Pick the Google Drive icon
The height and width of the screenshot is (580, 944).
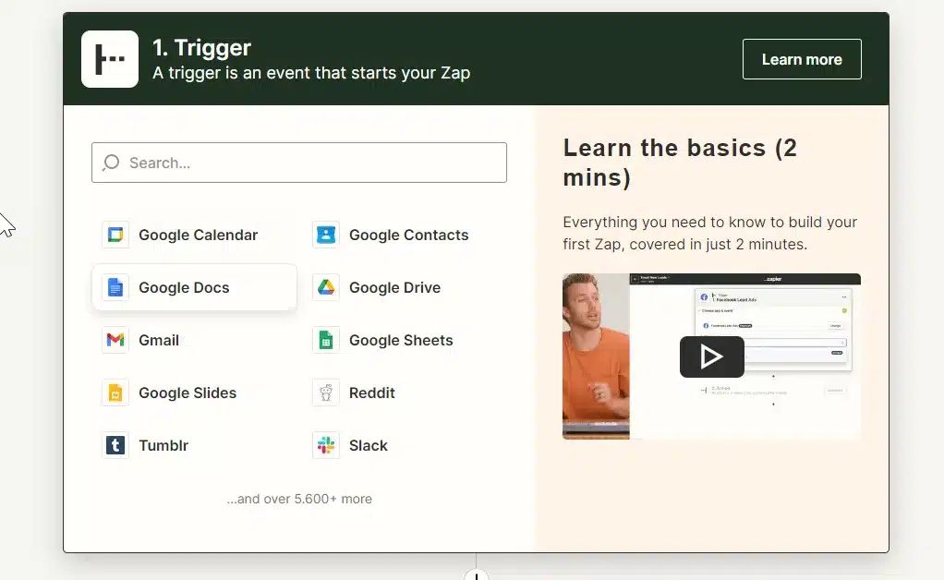coord(326,287)
